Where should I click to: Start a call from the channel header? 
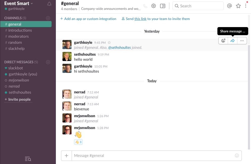pyautogui.click(x=145, y=6)
